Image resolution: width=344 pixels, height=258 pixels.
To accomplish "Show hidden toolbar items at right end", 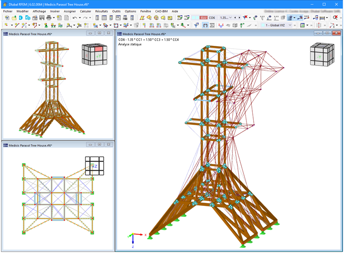I will [341, 18].
